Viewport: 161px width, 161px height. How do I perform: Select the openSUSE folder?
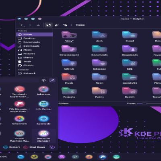[130, 78]
